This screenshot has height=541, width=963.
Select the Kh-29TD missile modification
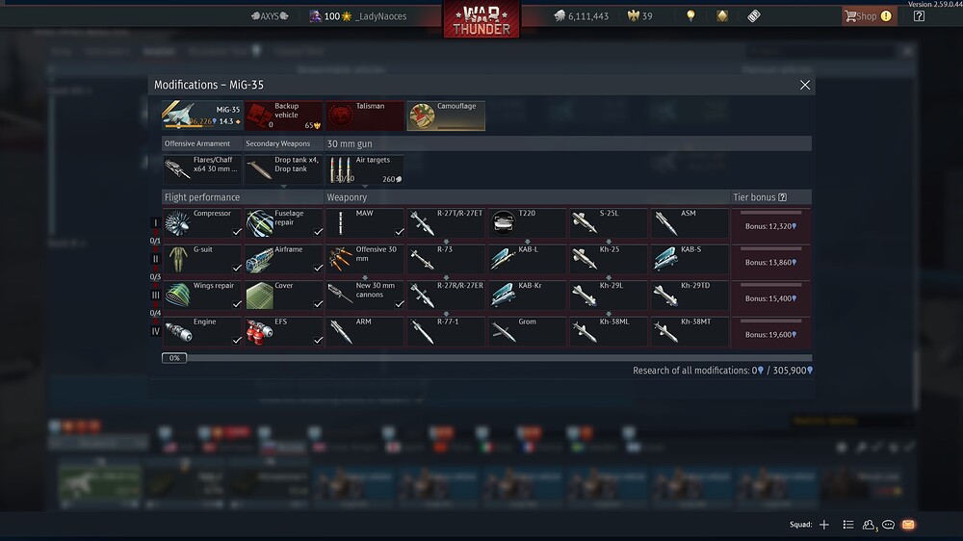(x=690, y=296)
